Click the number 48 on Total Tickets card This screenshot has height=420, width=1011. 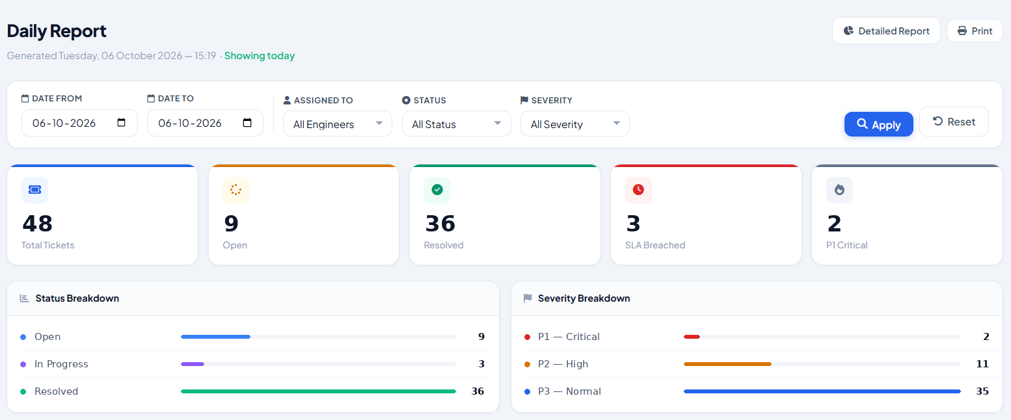click(x=37, y=224)
